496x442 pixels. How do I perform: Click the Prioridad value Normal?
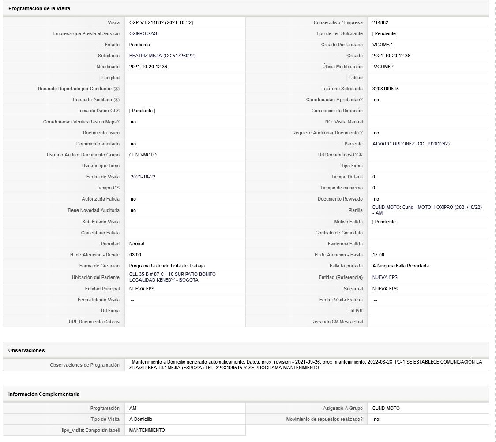click(137, 244)
